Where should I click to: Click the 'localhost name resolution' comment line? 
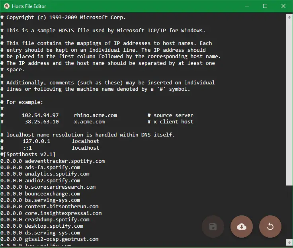click(88, 135)
